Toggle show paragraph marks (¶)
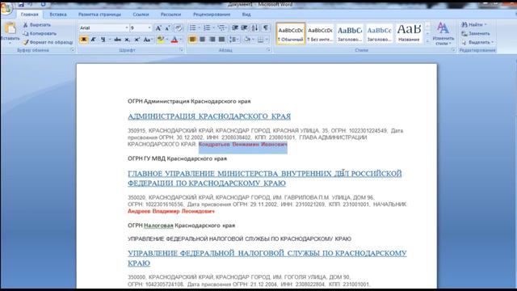The image size is (517, 291). 266,27
